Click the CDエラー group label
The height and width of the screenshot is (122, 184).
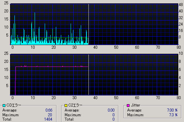(14, 105)
